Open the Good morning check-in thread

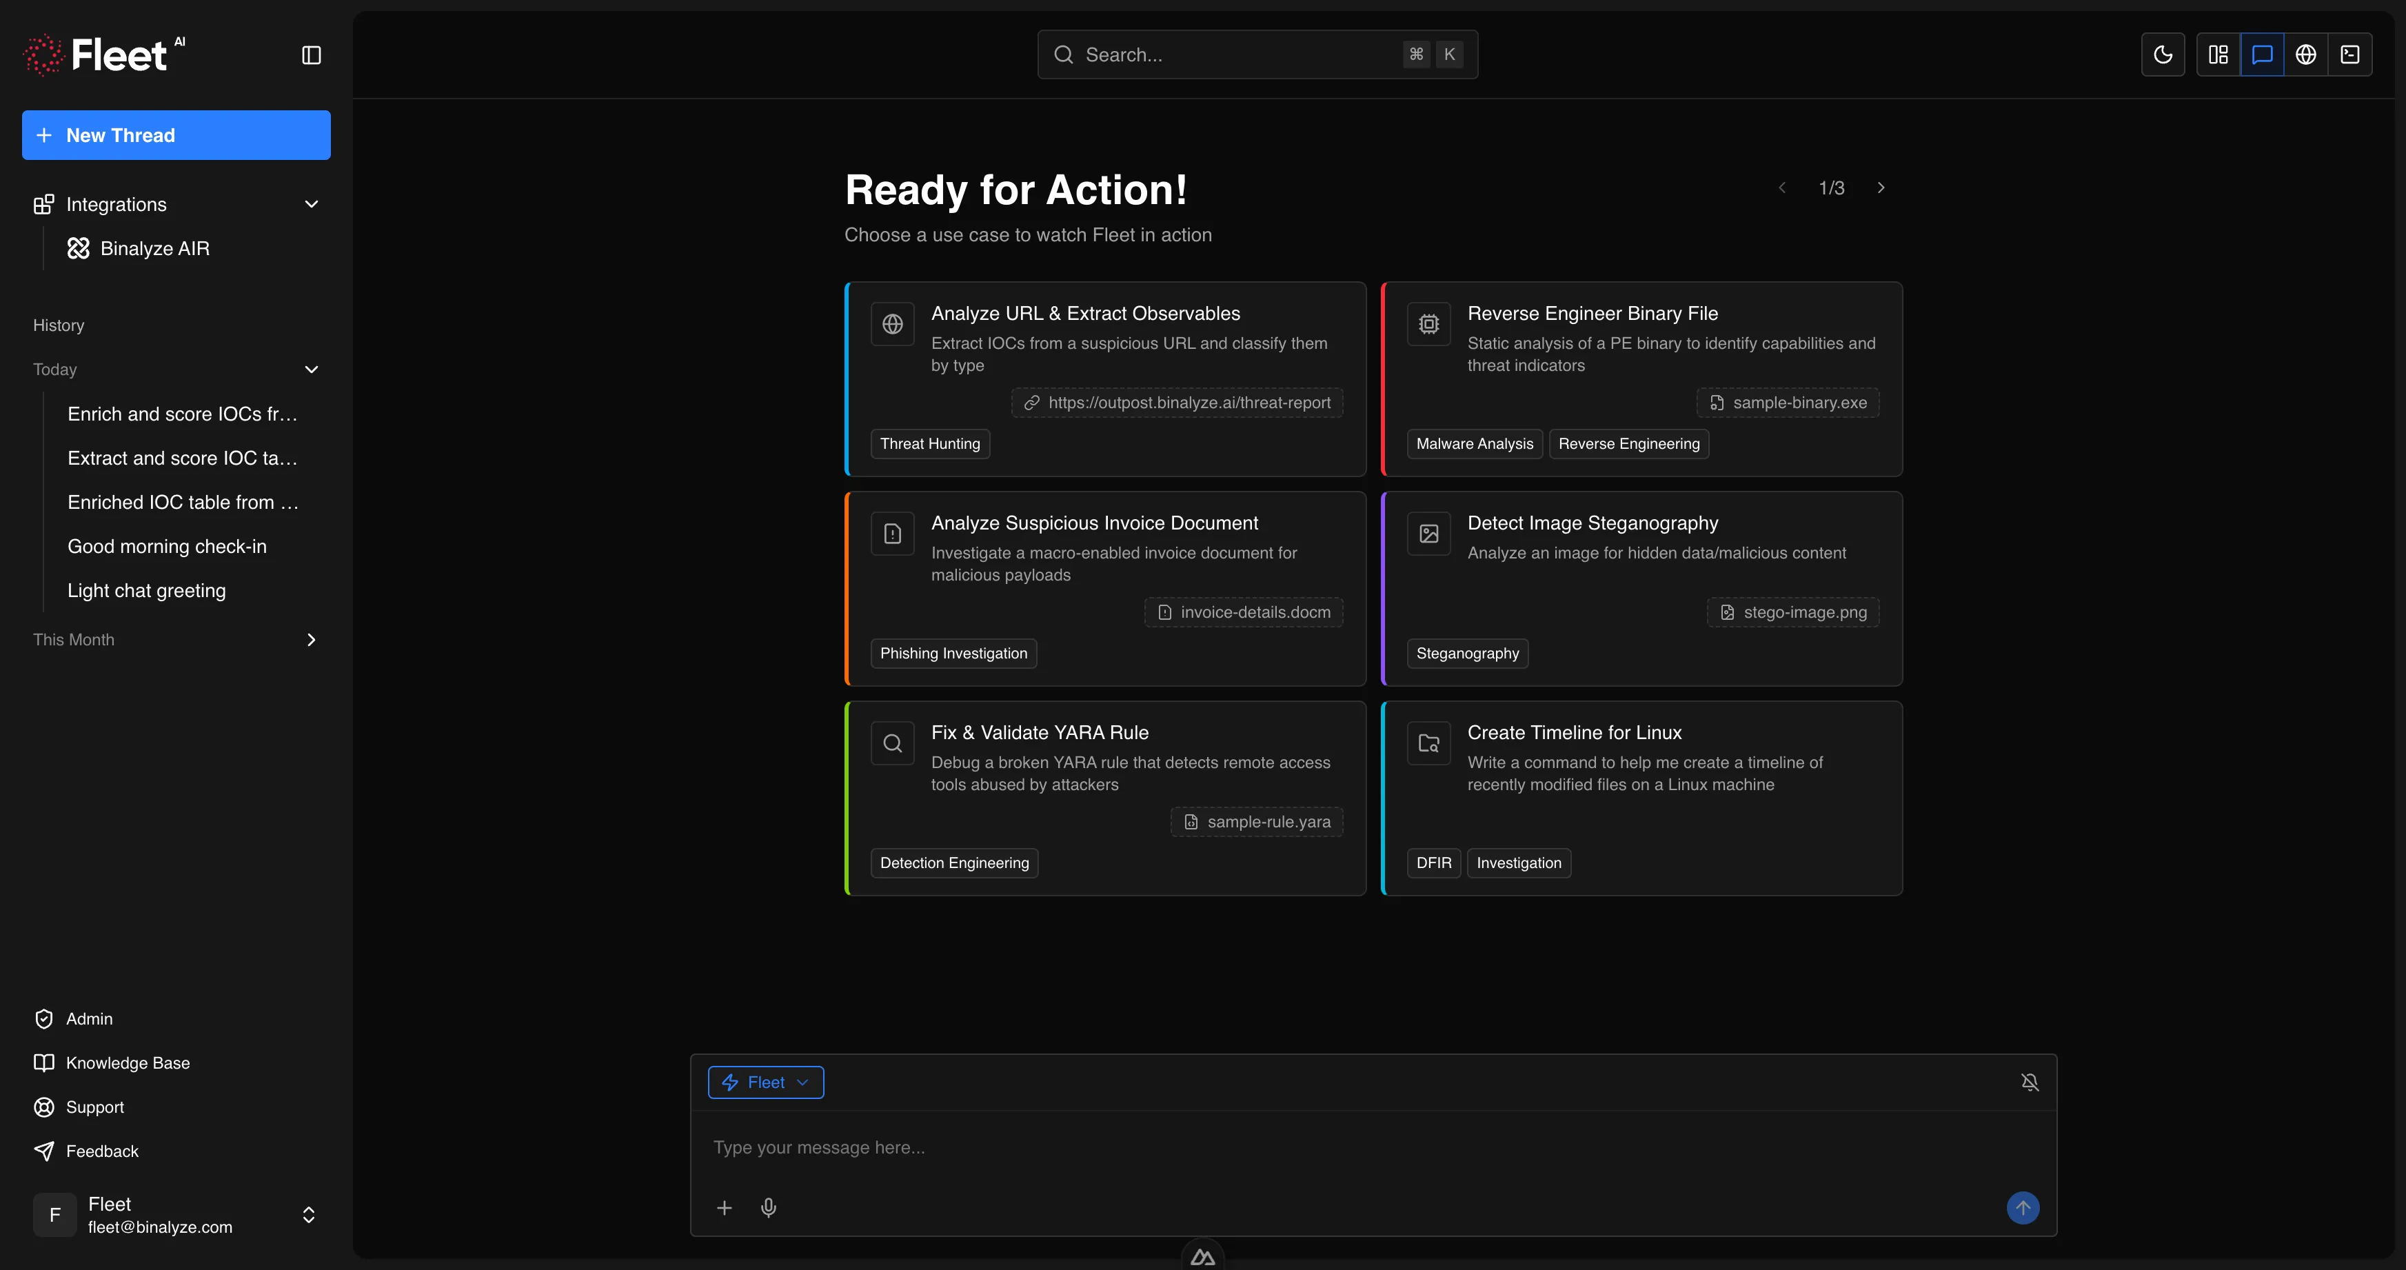(166, 546)
